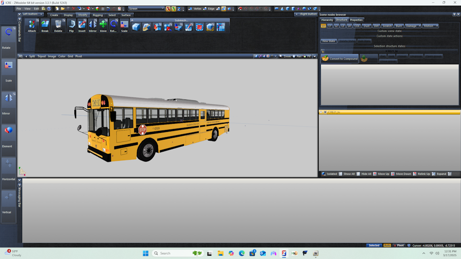Pick the Scale tool in left sidebar

point(9,70)
